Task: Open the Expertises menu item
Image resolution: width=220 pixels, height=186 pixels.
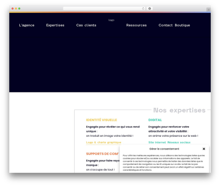Action: [55, 25]
